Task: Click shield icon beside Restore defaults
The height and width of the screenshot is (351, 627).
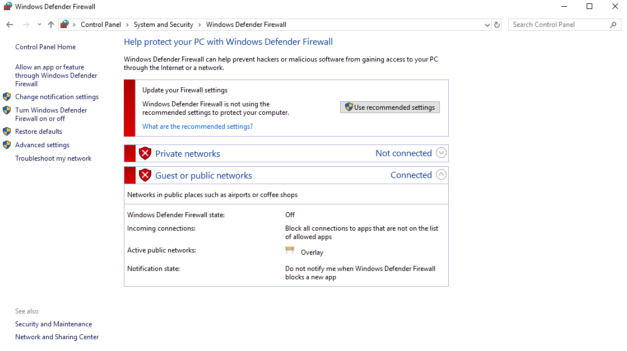Action: point(7,132)
